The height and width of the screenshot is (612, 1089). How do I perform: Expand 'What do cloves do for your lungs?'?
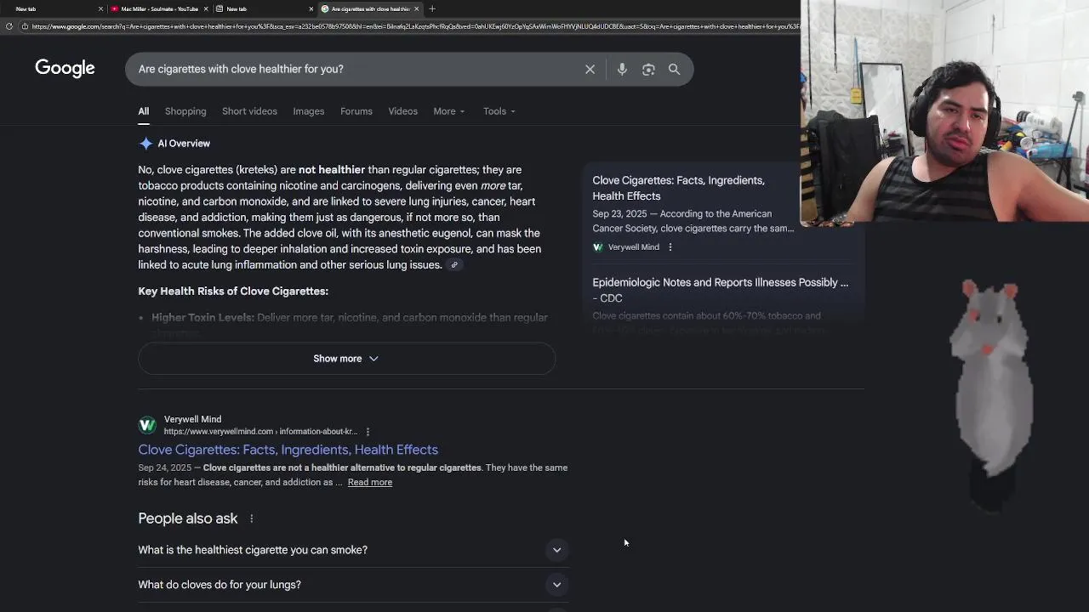pos(353,585)
